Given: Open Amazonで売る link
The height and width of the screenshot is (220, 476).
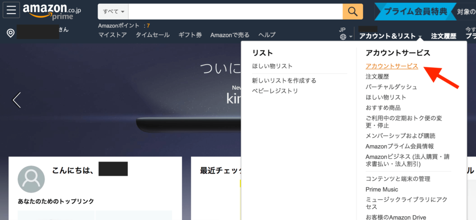Looking at the screenshot, I should coord(230,35).
